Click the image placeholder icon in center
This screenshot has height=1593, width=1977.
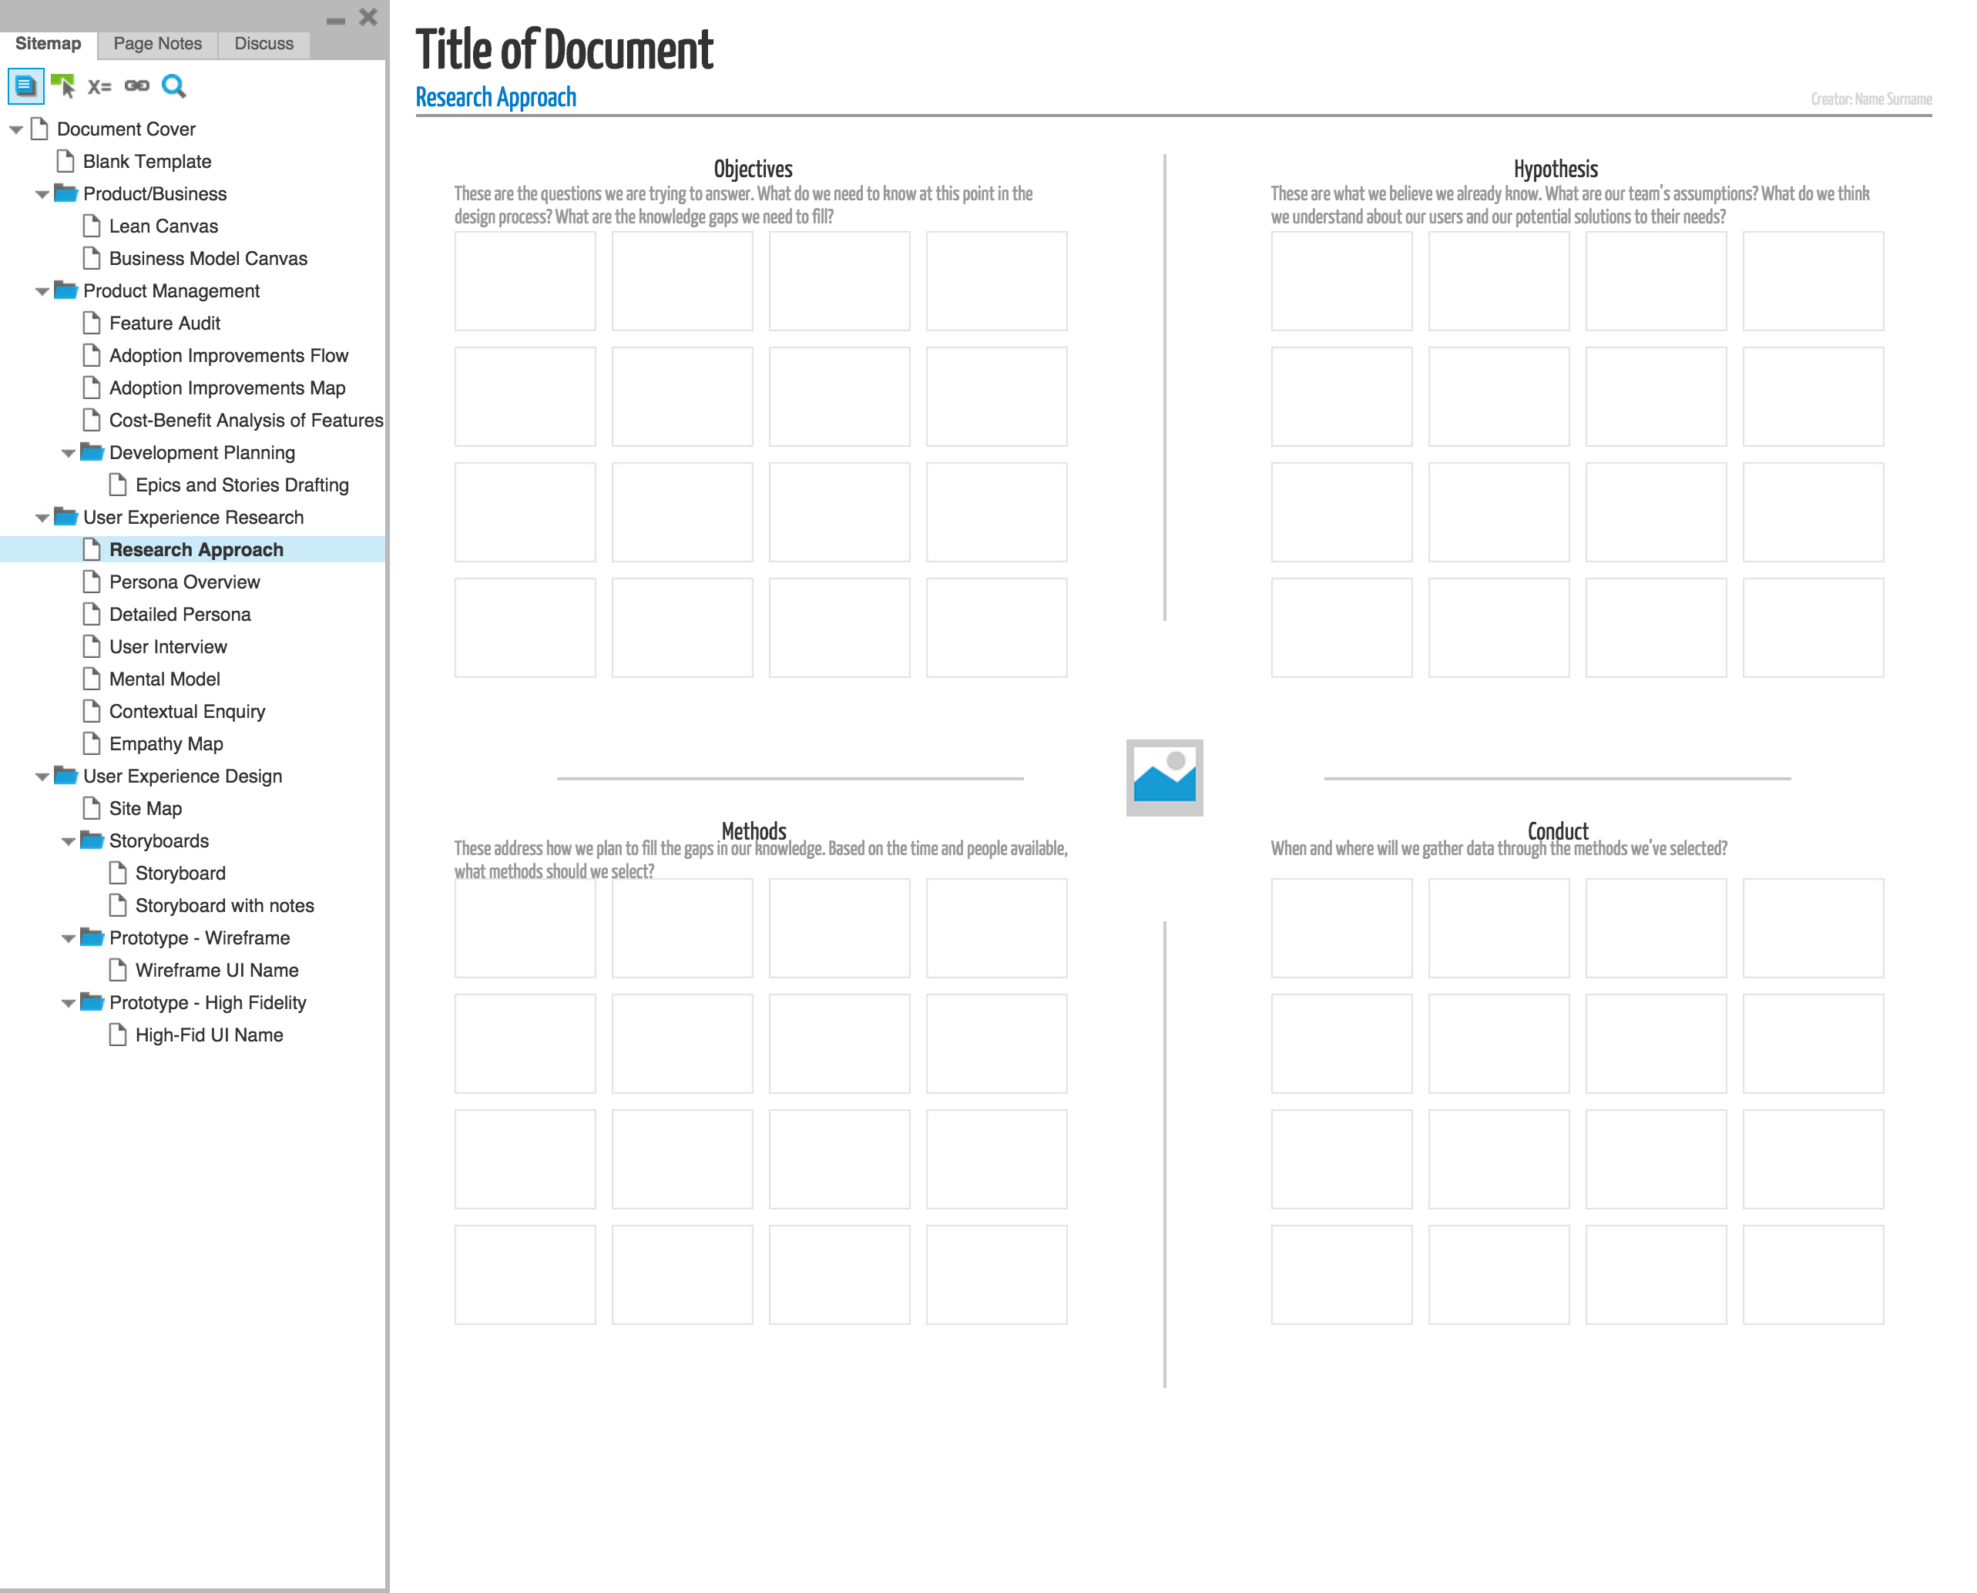[x=1164, y=777]
